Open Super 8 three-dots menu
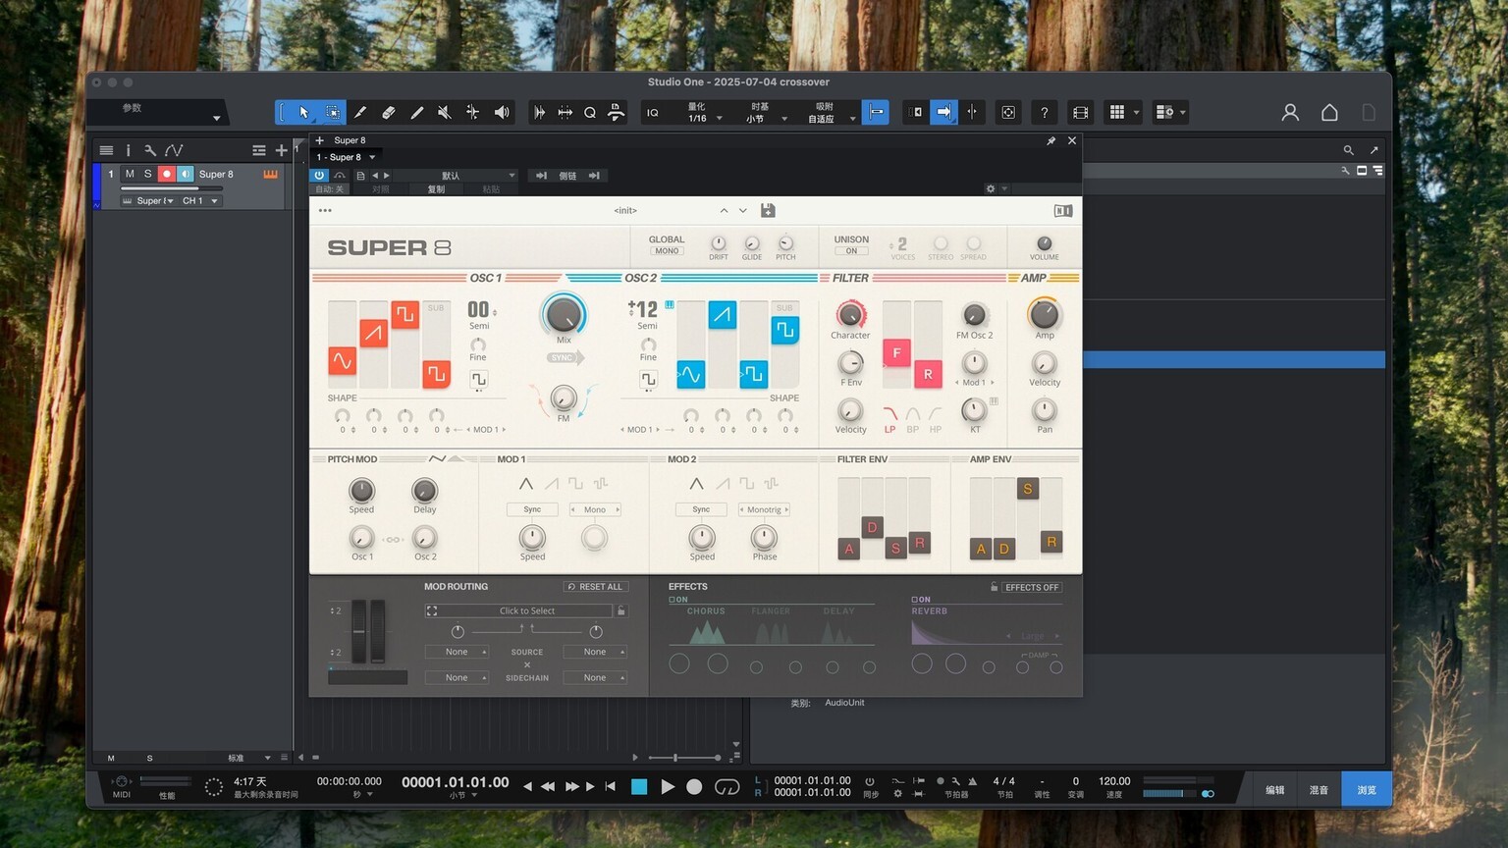The width and height of the screenshot is (1508, 848). pyautogui.click(x=325, y=210)
